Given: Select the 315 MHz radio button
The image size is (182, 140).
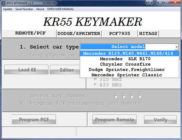Looking at the screenshot, I should click(x=96, y=79).
